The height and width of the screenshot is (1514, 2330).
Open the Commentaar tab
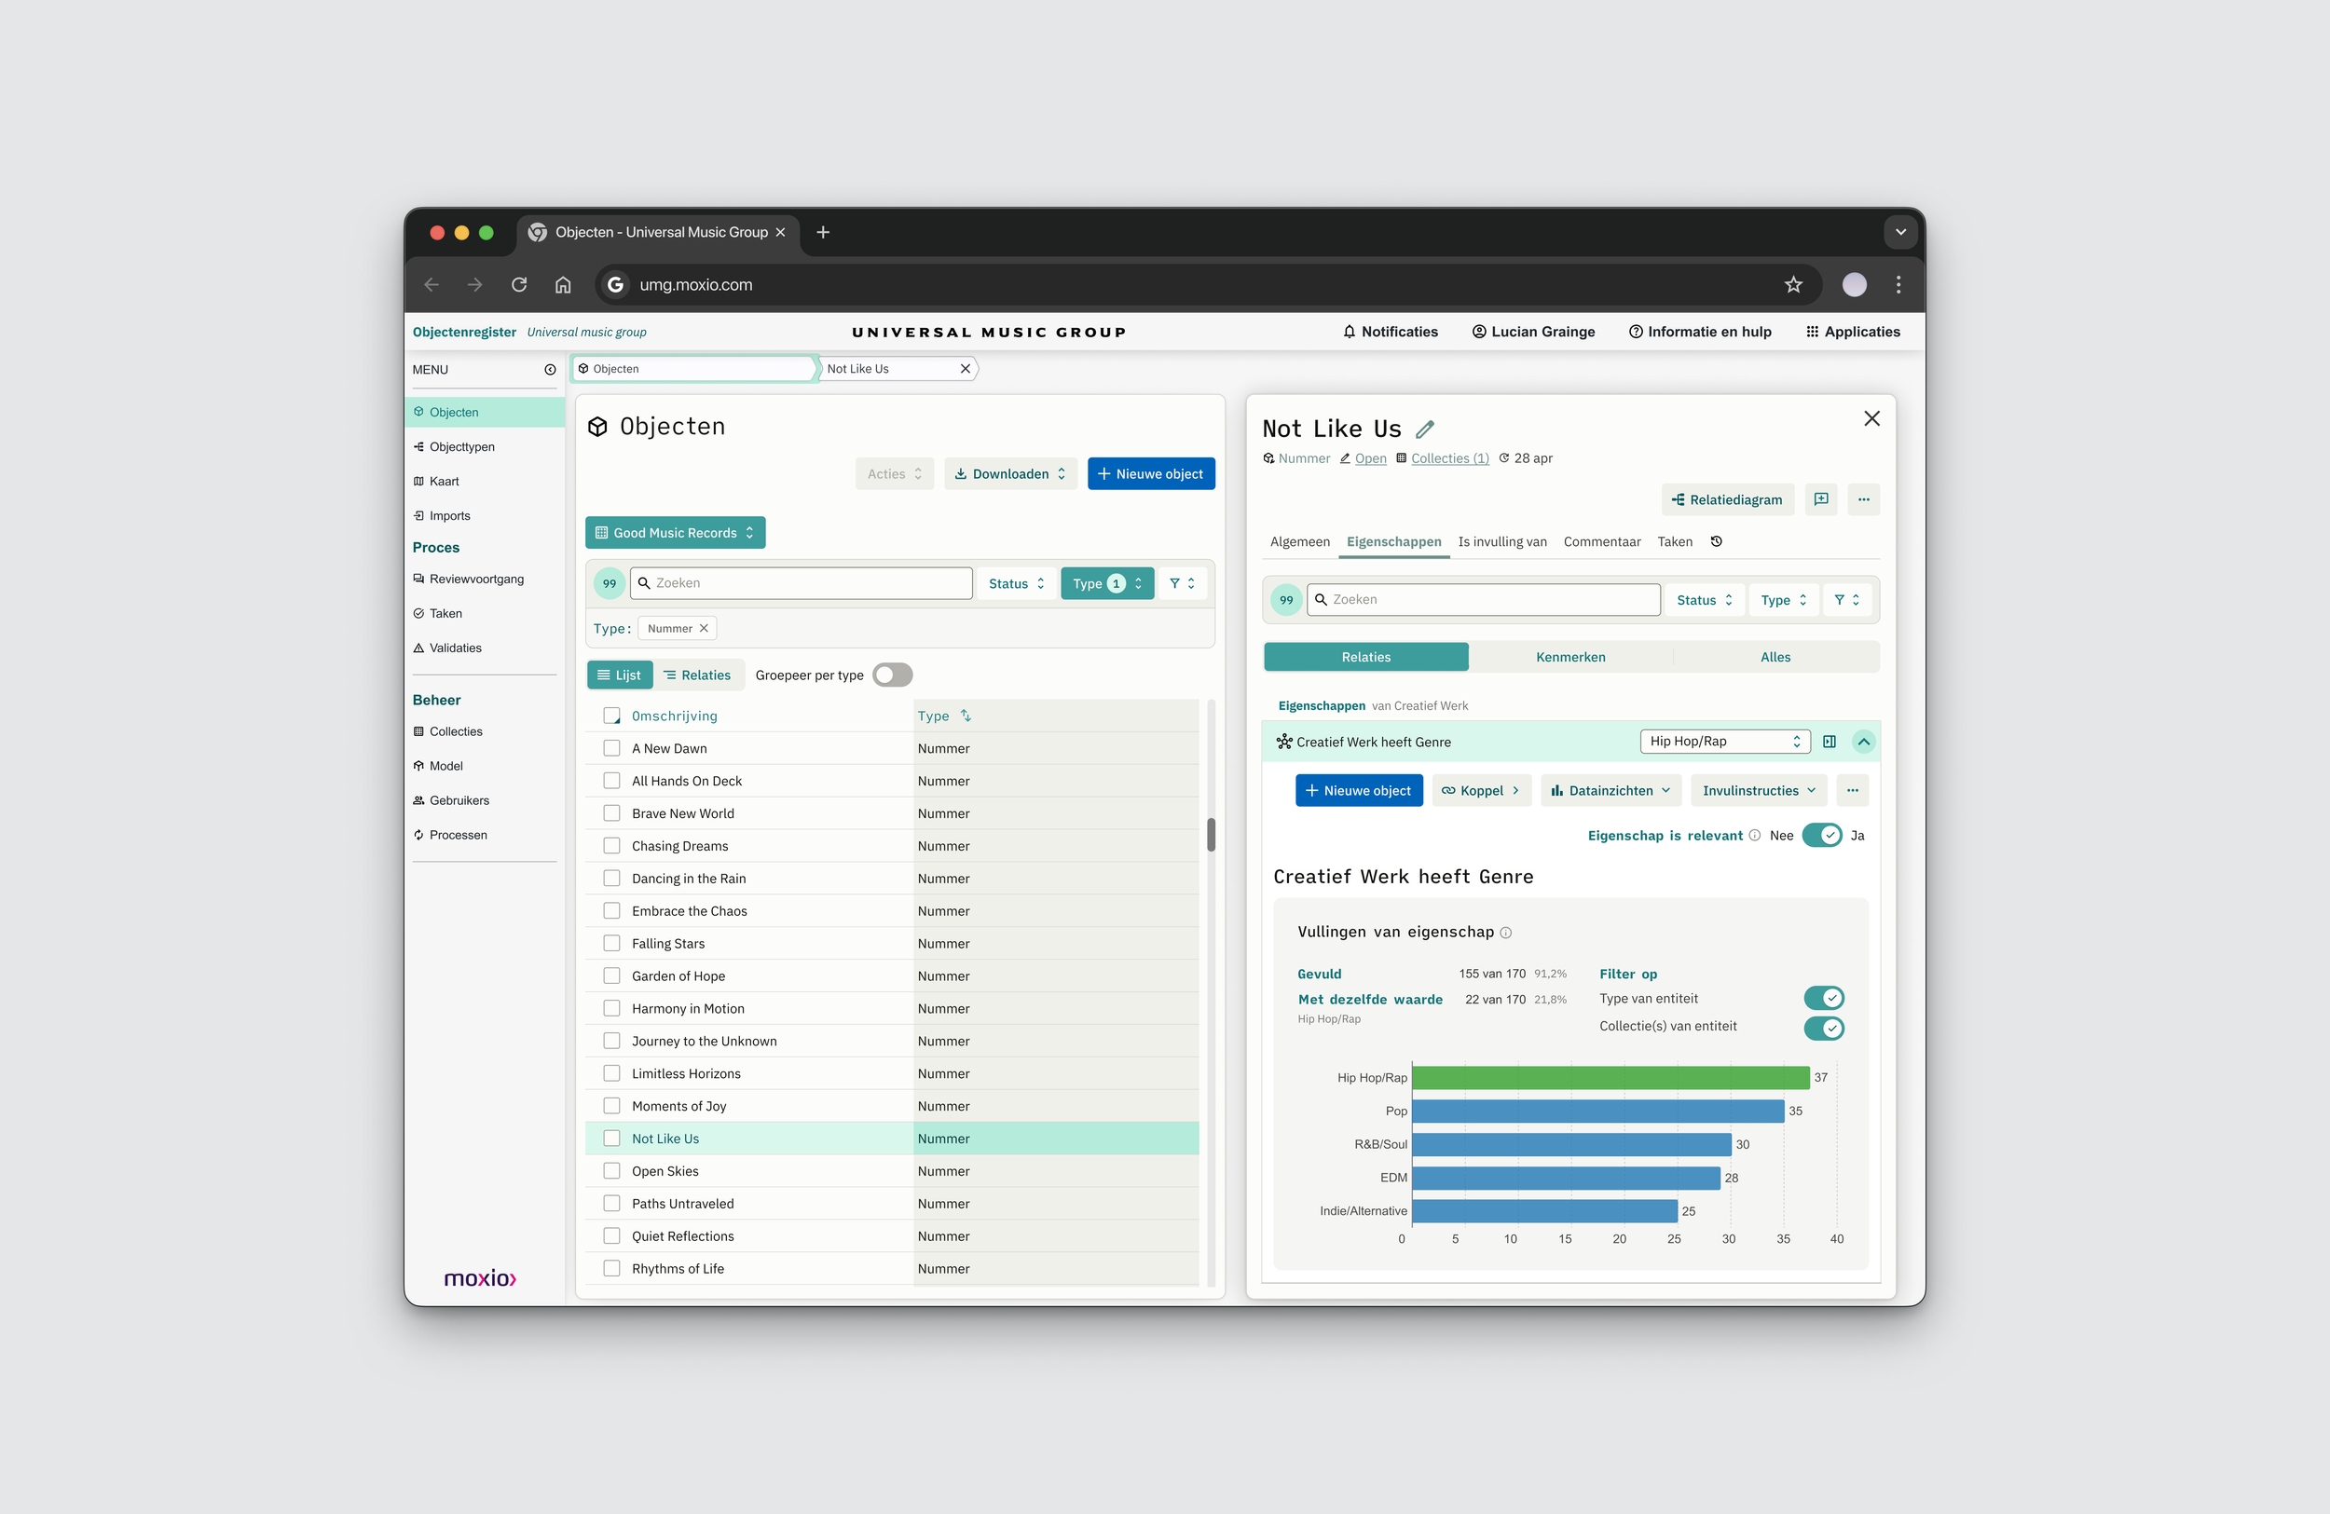pyautogui.click(x=1601, y=542)
